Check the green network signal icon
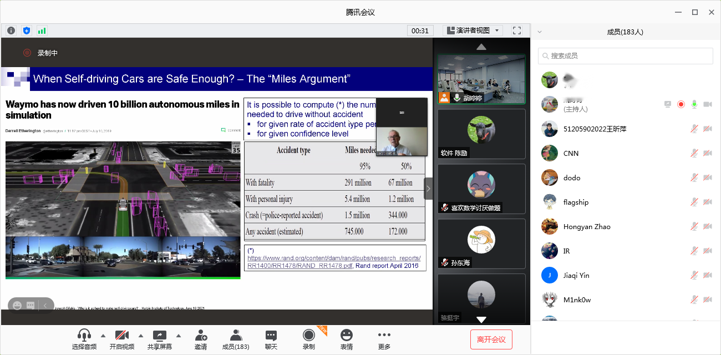 [x=42, y=31]
